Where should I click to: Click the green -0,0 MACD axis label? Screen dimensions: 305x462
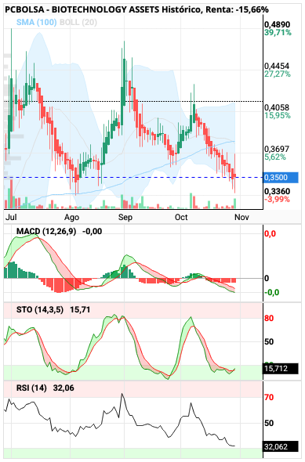pos(271,293)
